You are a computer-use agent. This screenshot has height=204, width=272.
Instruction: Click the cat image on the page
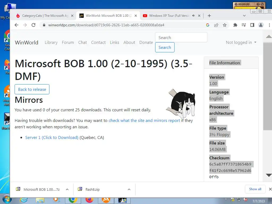pos(181,103)
